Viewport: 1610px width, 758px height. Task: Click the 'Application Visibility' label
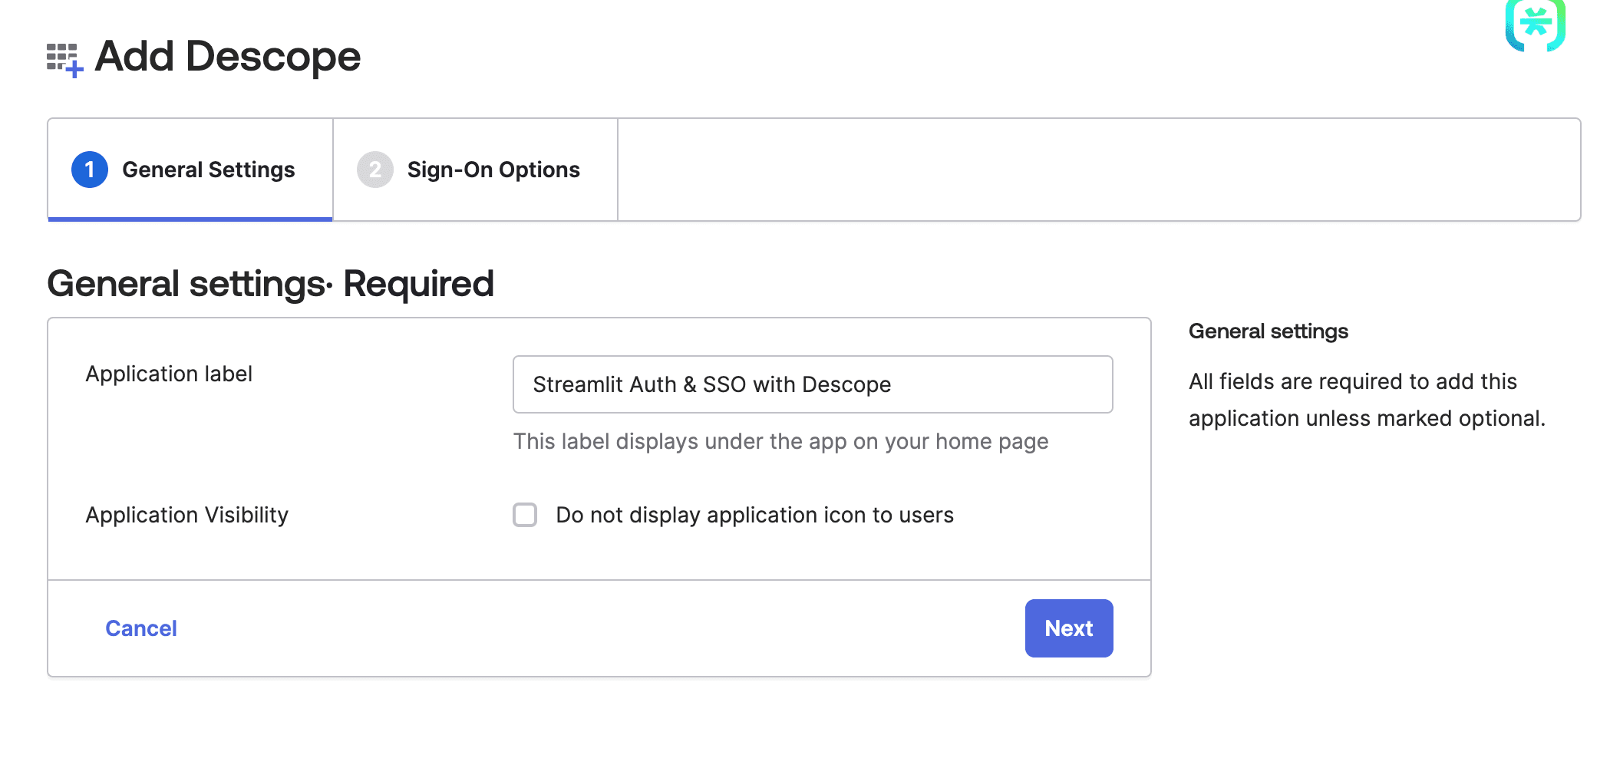(x=187, y=515)
